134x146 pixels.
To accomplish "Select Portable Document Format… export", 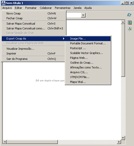I will [88, 43].
